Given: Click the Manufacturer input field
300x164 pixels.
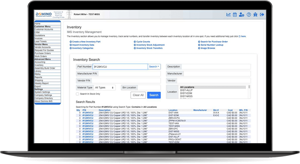Looking at the screenshot, I should [x=217, y=74].
